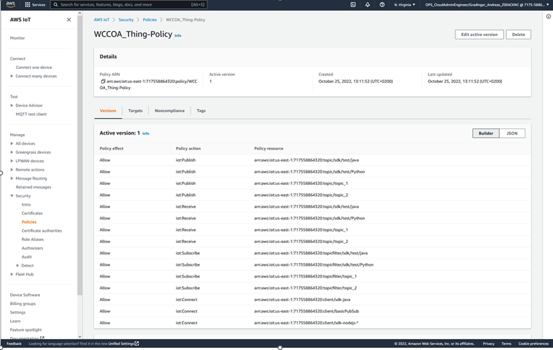Open Retained messages
Screen dimensions: 553x350
pos(33,187)
